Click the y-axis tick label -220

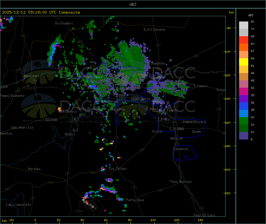pyautogui.click(x=227, y=193)
